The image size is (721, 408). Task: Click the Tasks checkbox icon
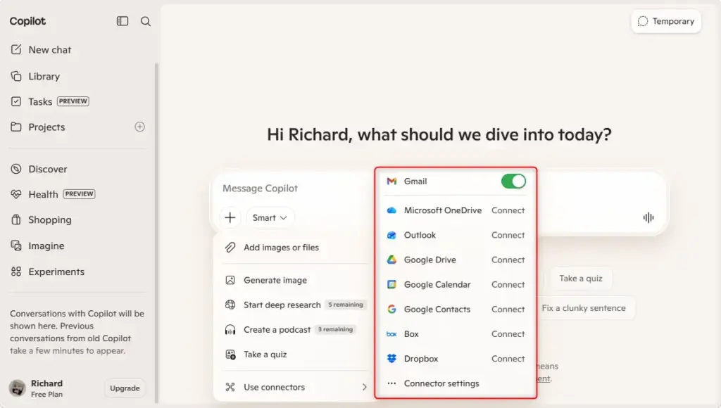(16, 101)
